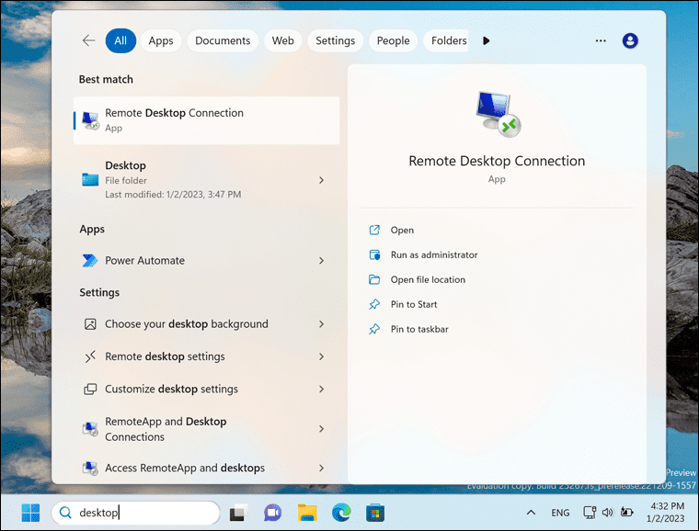Click the Windows Start button
This screenshot has width=699, height=531.
pos(30,513)
